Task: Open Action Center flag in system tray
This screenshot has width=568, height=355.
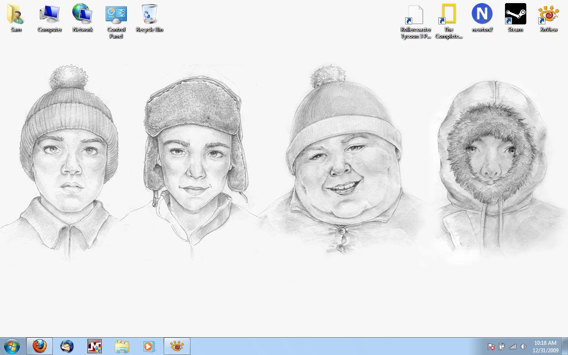Action: point(491,347)
